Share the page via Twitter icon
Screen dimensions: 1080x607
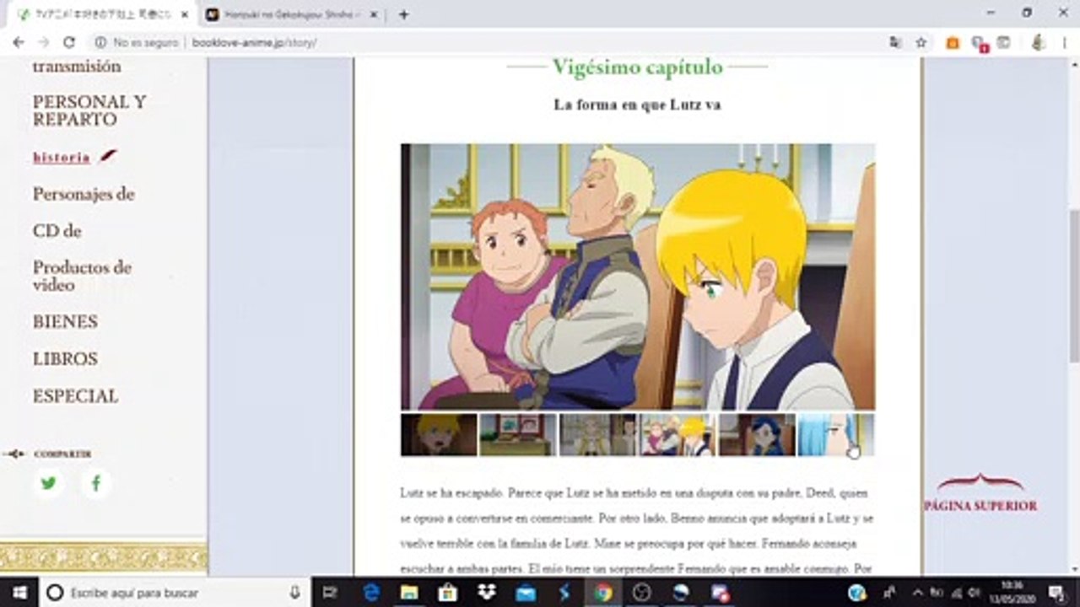click(49, 483)
